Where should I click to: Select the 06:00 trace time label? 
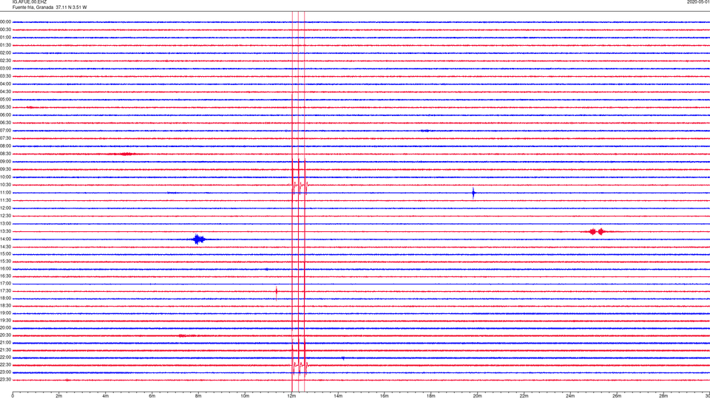pyautogui.click(x=6, y=115)
